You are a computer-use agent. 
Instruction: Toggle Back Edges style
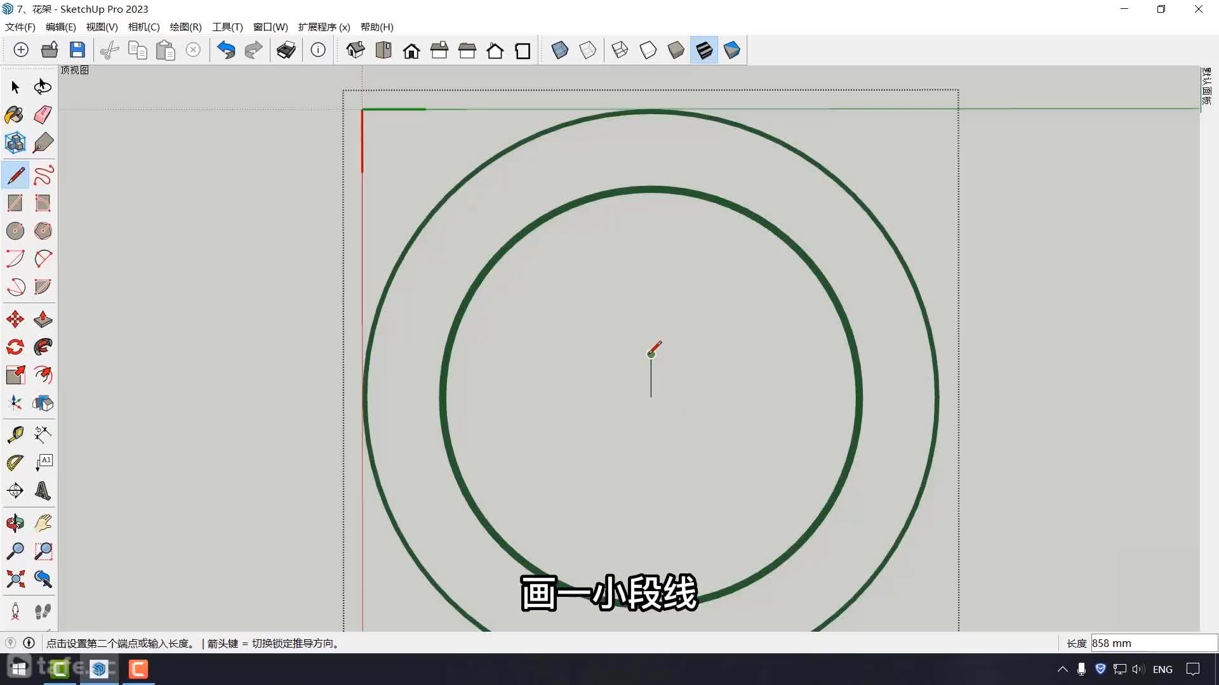pyautogui.click(x=588, y=50)
